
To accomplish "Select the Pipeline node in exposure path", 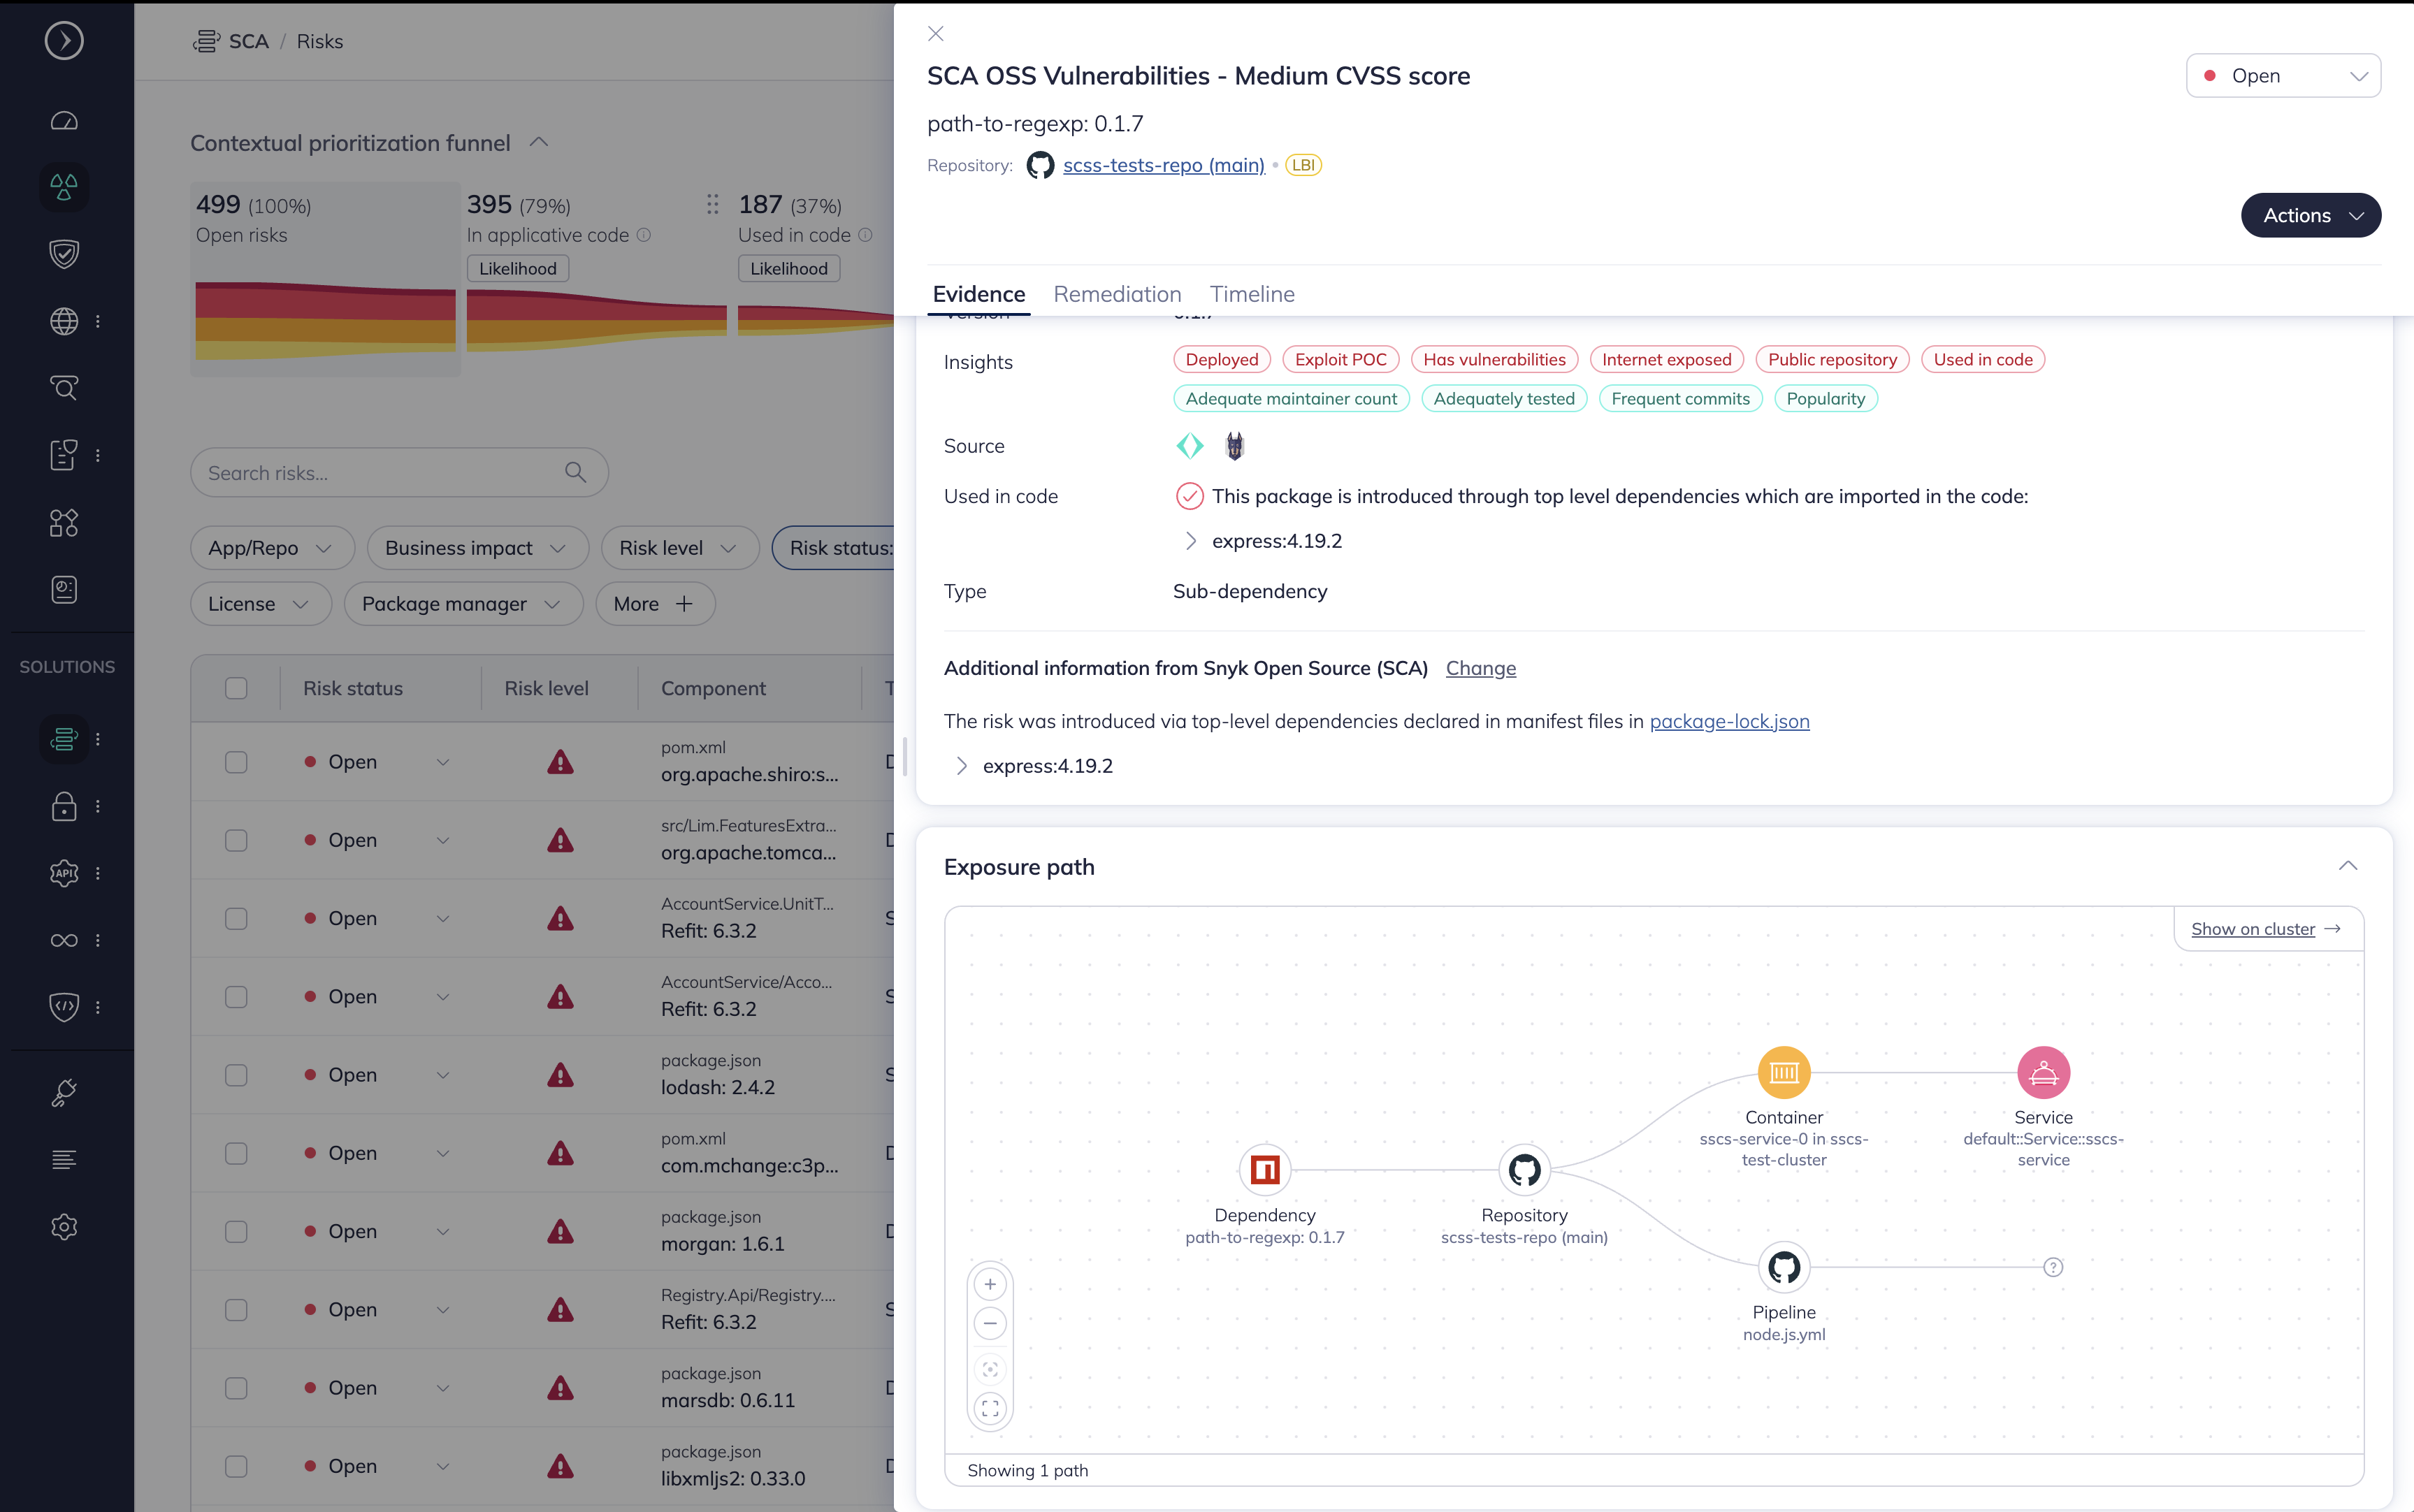I will (1784, 1268).
